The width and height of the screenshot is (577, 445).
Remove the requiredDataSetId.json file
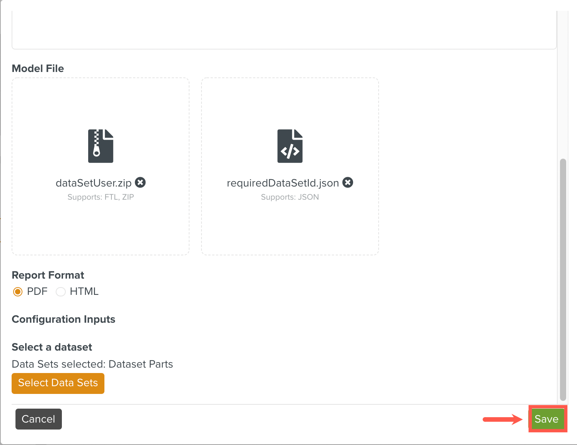pyautogui.click(x=348, y=182)
